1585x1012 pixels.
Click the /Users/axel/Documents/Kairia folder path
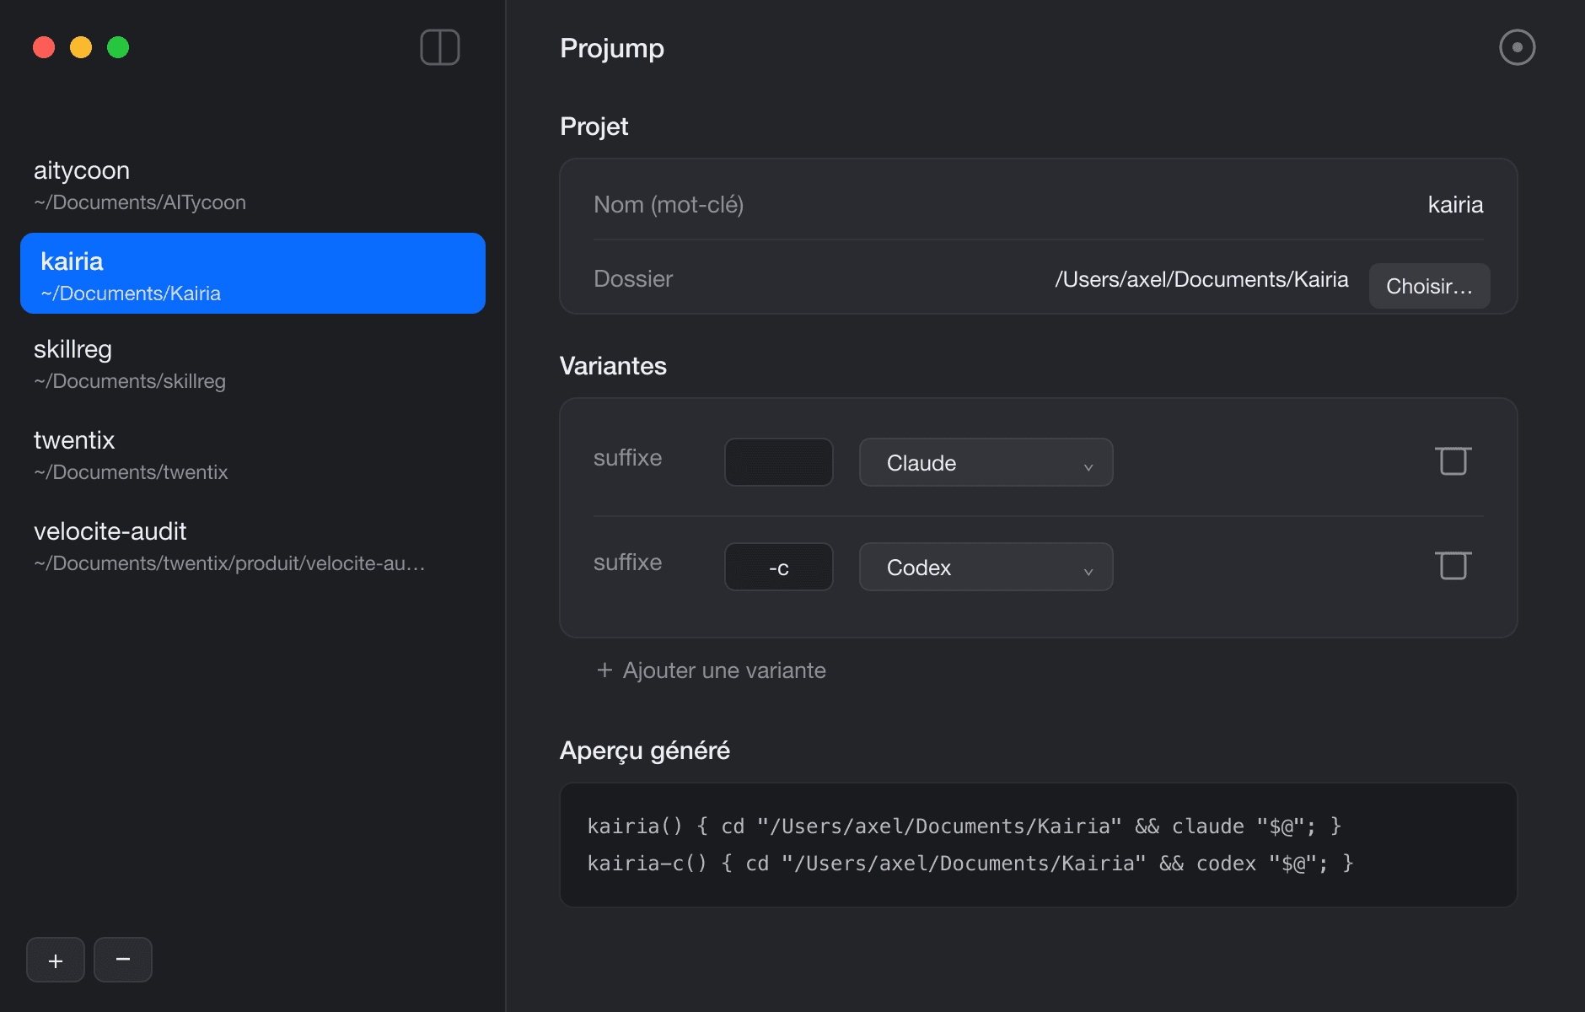[x=1201, y=279]
